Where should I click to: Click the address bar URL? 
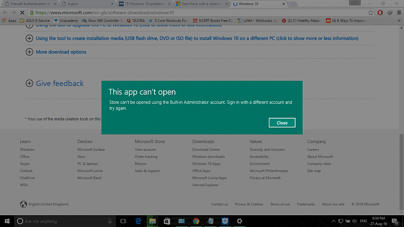(105, 12)
